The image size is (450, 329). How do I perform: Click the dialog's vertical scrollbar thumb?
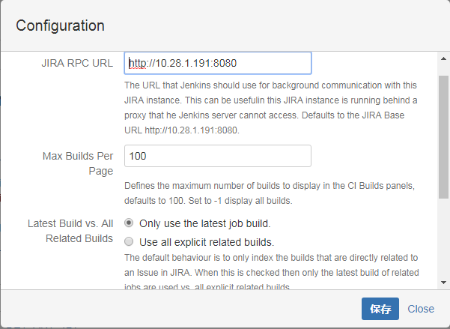(444, 137)
